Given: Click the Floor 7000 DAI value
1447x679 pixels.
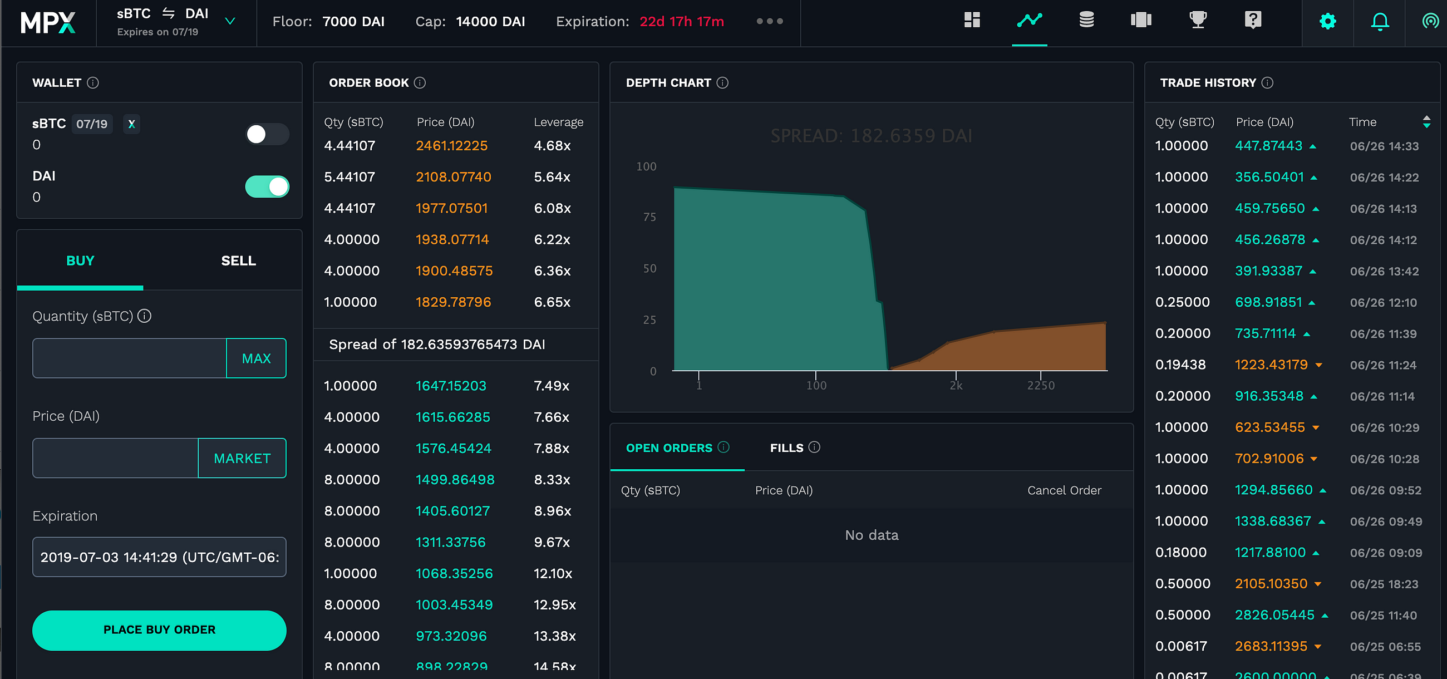Looking at the screenshot, I should 353,21.
